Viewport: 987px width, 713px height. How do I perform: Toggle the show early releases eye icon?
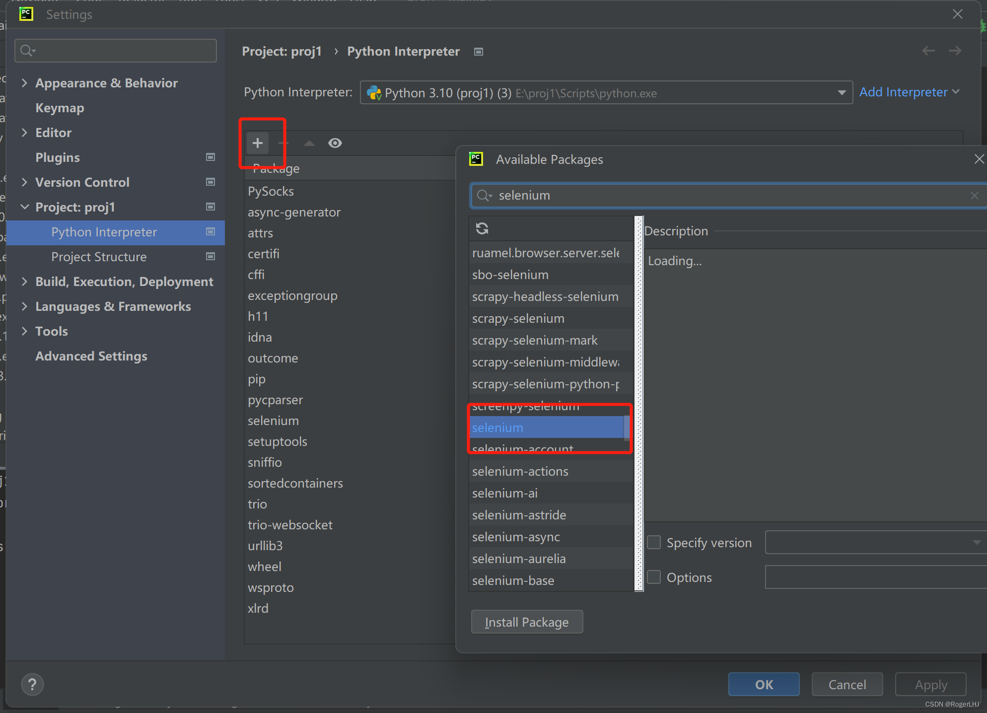pyautogui.click(x=335, y=143)
